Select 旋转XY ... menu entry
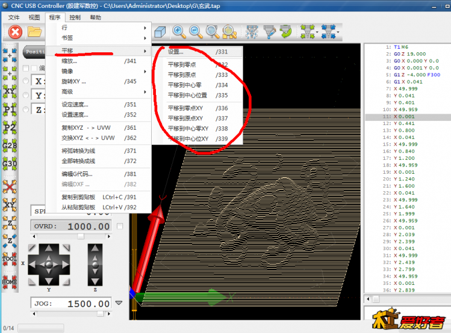 [98, 82]
